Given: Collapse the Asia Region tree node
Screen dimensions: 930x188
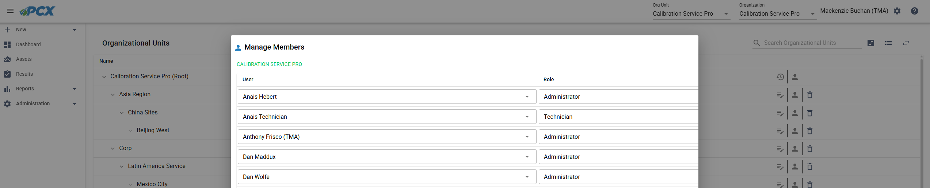Looking at the screenshot, I should [x=113, y=95].
